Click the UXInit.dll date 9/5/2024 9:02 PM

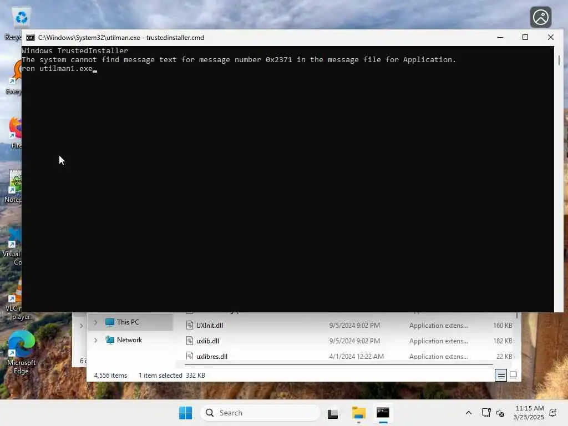tap(354, 325)
